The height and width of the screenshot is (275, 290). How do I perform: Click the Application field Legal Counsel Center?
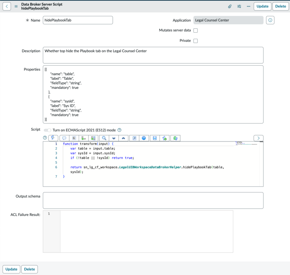pyautogui.click(x=228, y=20)
